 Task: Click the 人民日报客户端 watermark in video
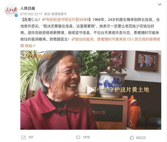[38, 56]
